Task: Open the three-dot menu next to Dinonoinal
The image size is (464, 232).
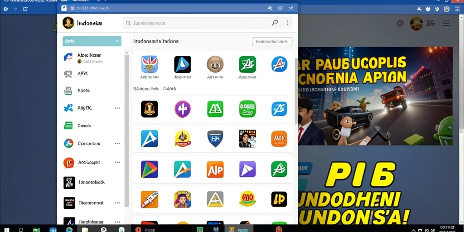Action: pyautogui.click(x=117, y=203)
